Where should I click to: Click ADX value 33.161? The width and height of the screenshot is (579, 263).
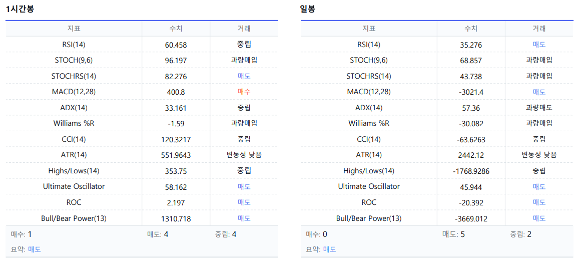(176, 108)
